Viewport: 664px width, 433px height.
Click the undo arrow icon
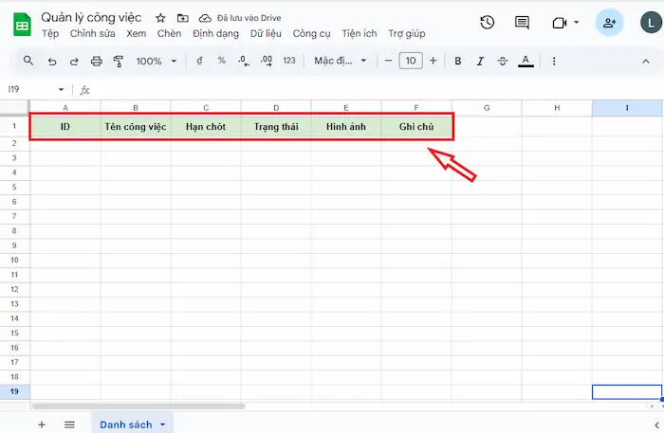[51, 62]
